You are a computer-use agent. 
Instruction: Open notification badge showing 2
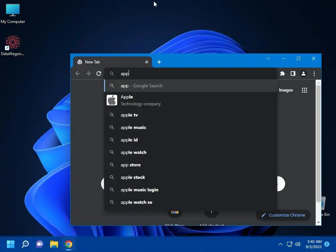point(327,244)
